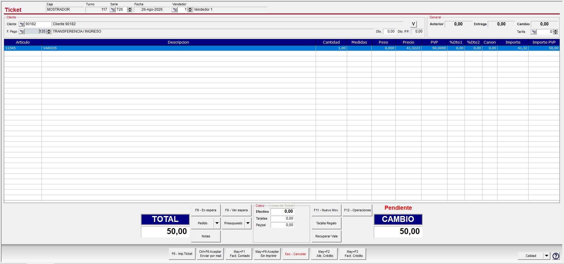Open the help question mark icon
Viewport: 564px width, 264px height.
point(556,256)
